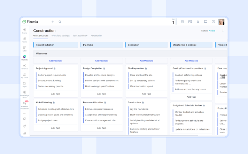248x154 pixels.
Task: Click the horizontal scrollbar at the bottom
Action: [x=114, y=136]
